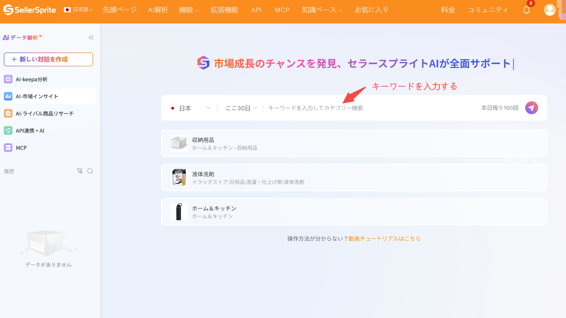Expand the 機能 menu

pyautogui.click(x=189, y=10)
